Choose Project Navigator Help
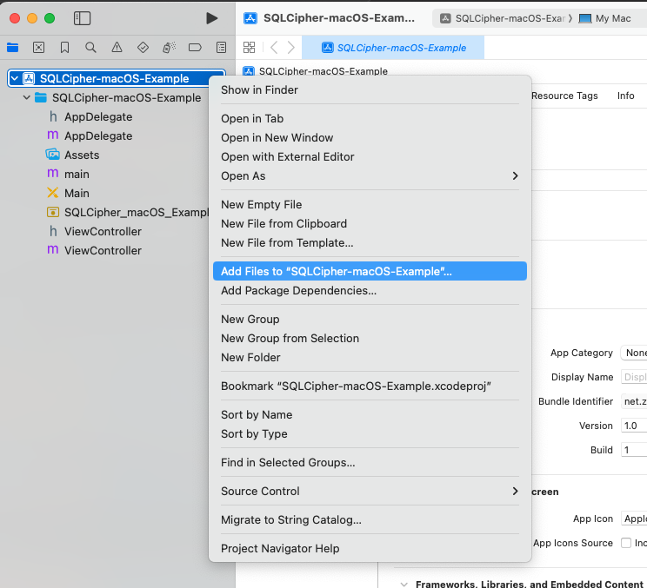Screen dimensions: 647x588 370,548
